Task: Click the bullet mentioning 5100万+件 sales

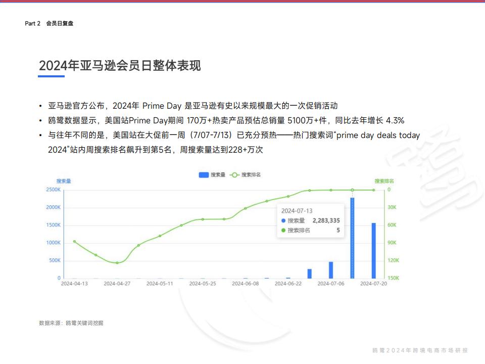Action: tap(226, 120)
